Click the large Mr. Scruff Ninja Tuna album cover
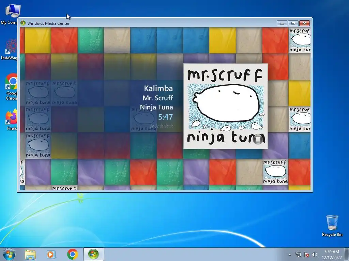This screenshot has width=349, height=261. click(226, 106)
